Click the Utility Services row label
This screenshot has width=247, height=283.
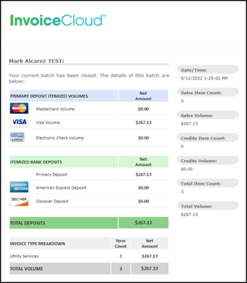[24, 256]
